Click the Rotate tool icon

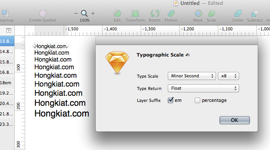pyautogui.click(x=155, y=13)
